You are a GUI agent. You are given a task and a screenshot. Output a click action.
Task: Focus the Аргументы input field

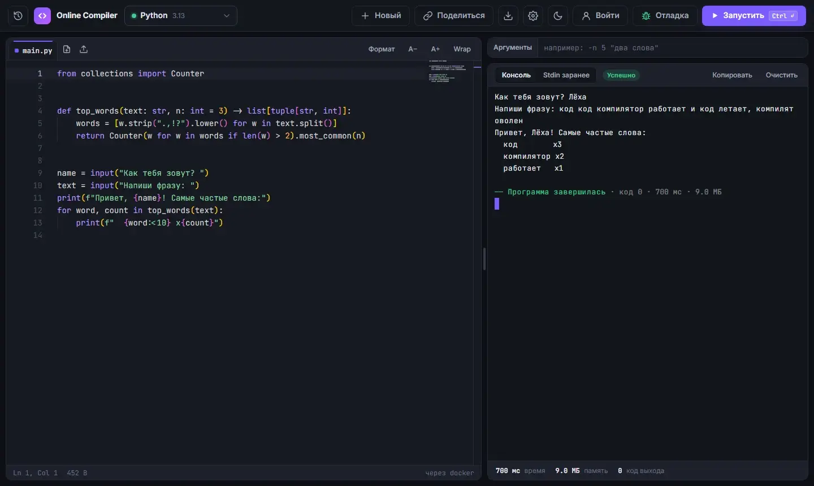(673, 48)
